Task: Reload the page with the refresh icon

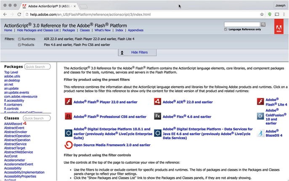Action: pyautogui.click(x=19, y=14)
